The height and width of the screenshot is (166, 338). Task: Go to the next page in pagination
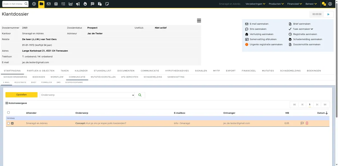pyautogui.click(x=317, y=104)
